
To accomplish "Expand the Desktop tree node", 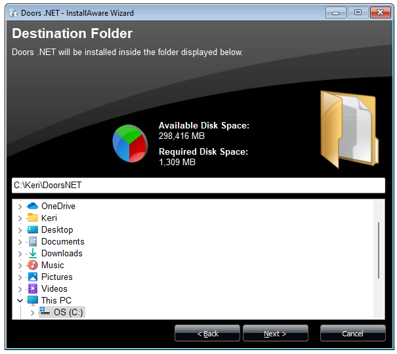I will [x=20, y=230].
